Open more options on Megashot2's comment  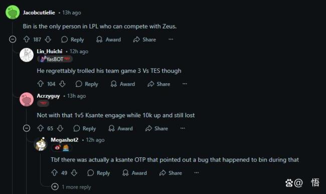[x=196, y=172]
